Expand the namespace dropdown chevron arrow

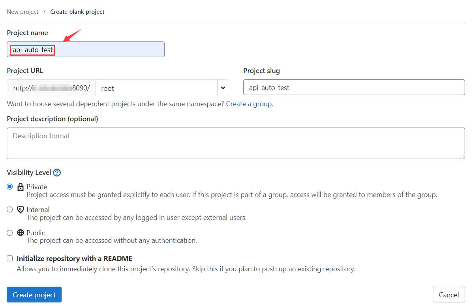223,88
